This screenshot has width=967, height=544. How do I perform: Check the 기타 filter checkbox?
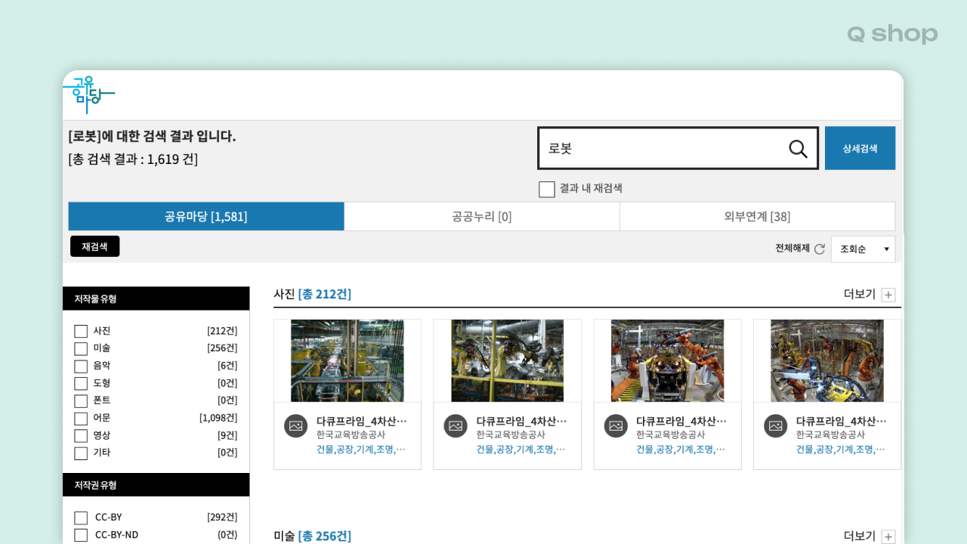81,453
